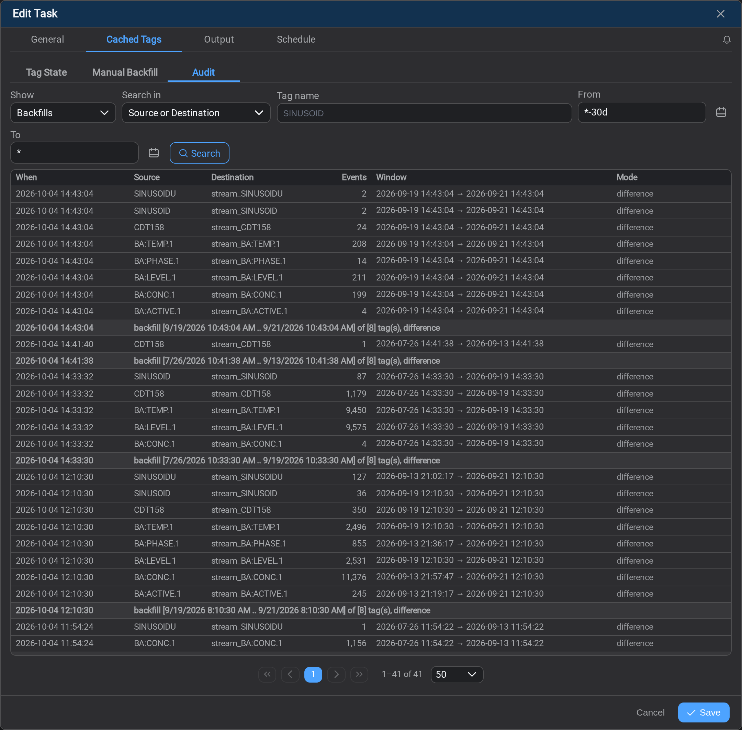Image resolution: width=742 pixels, height=730 pixels.
Task: Select the Cached Tags tab
Action: pos(134,40)
